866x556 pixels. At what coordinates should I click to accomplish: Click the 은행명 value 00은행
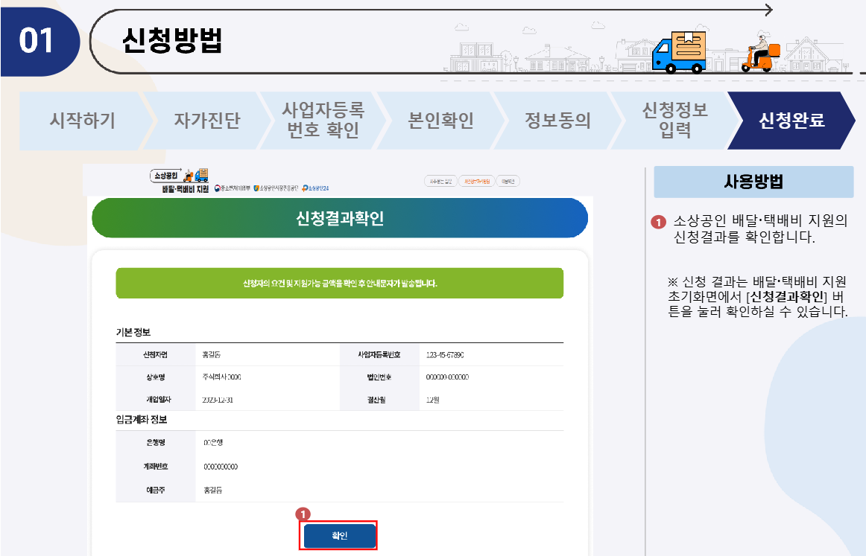213,442
